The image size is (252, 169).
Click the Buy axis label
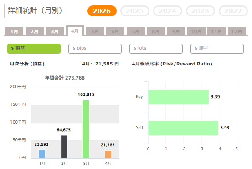(x=139, y=97)
